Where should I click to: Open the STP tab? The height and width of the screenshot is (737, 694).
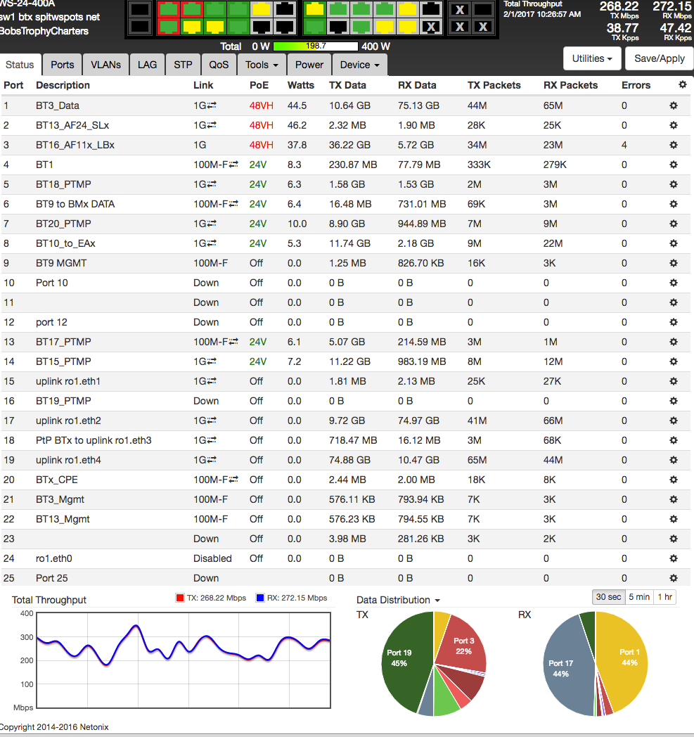click(183, 65)
